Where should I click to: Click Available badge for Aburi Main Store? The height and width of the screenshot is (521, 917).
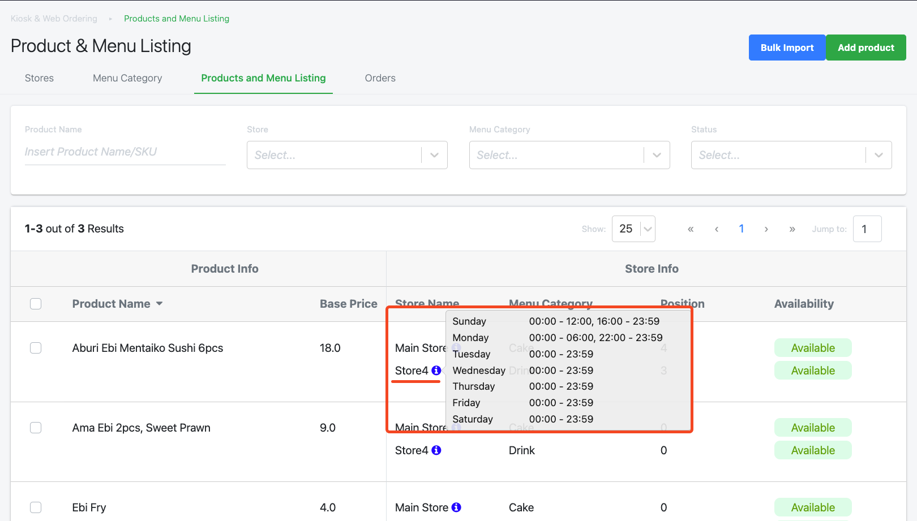[x=813, y=348]
